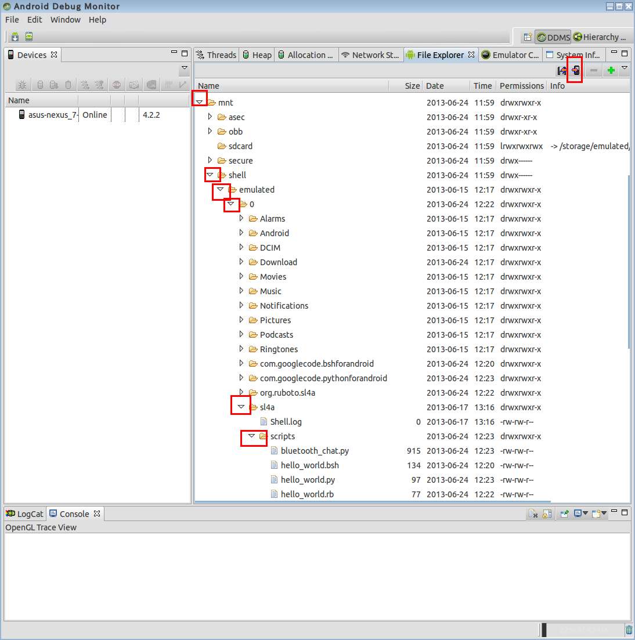This screenshot has width=635, height=640.
Task: Click the Open Perspective icon
Action: [x=528, y=37]
